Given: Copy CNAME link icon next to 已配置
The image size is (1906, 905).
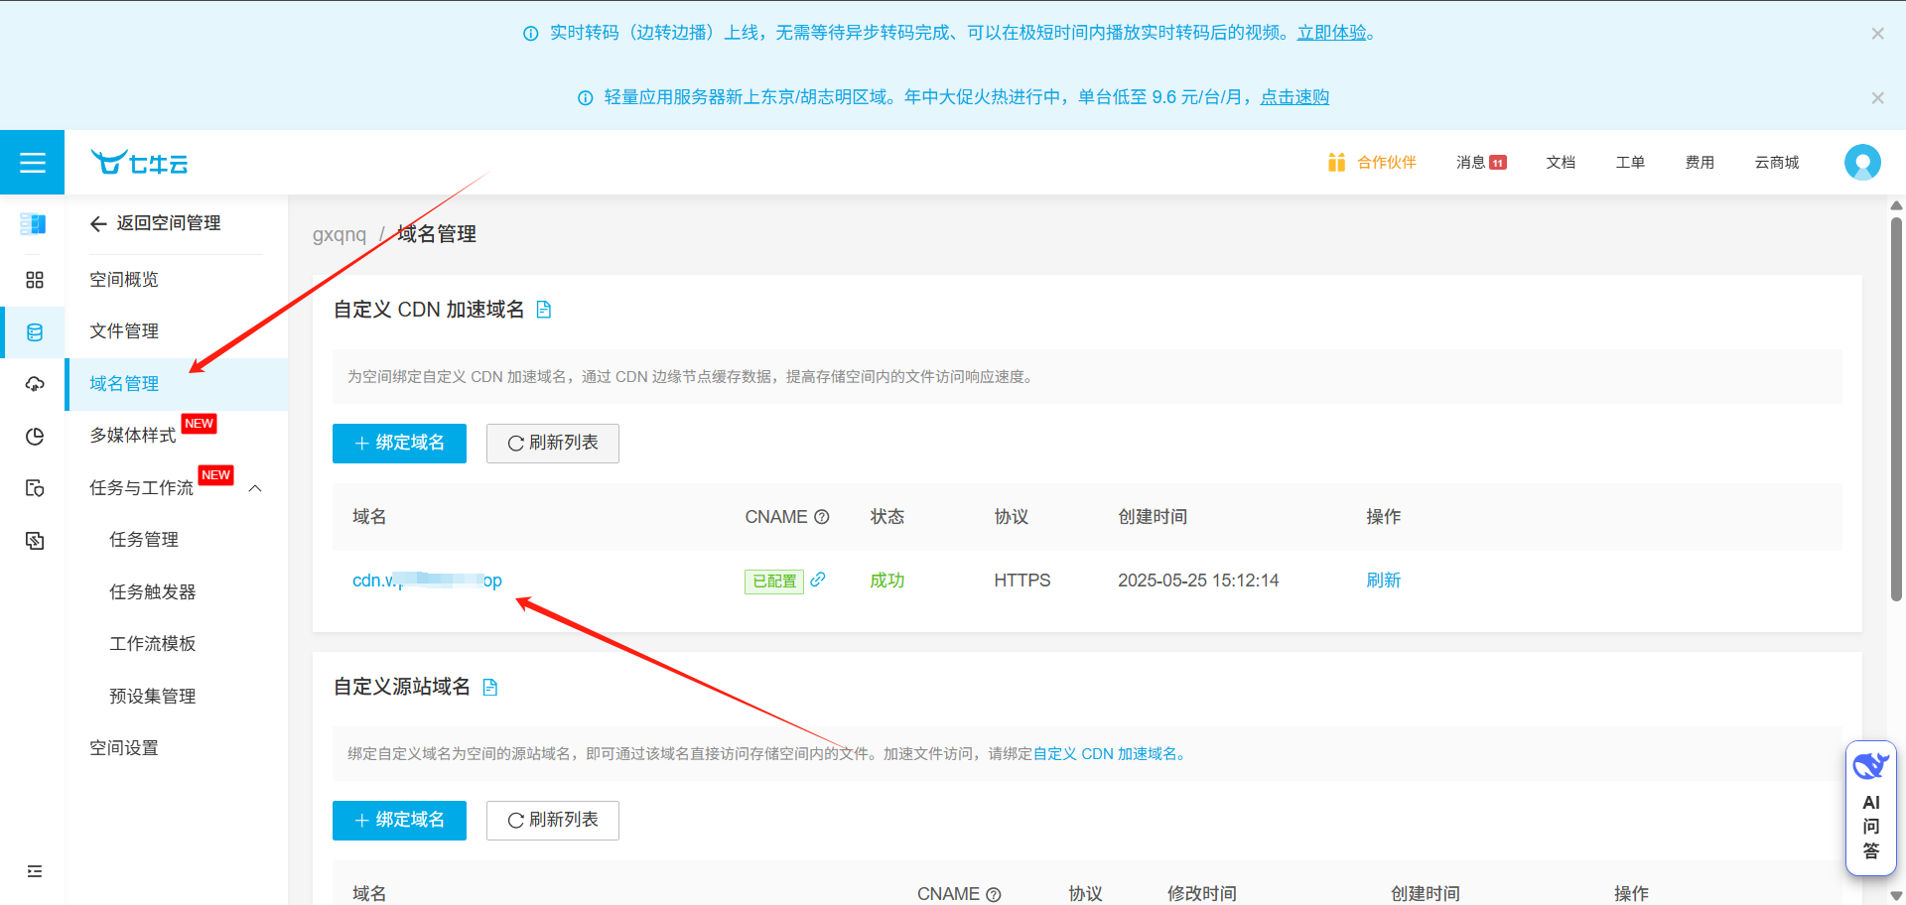Looking at the screenshot, I should click(x=818, y=580).
